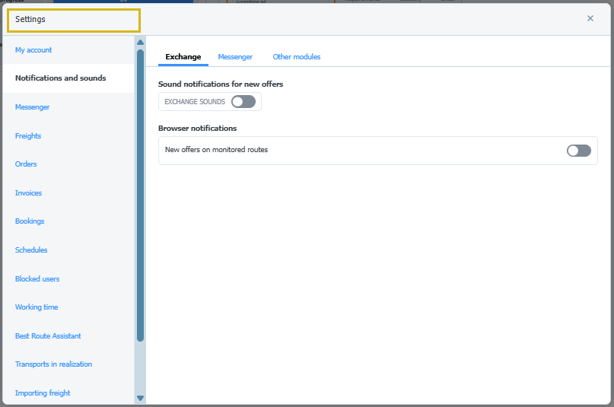The width and height of the screenshot is (614, 407).
Task: Open Orders settings section
Action: coord(26,164)
